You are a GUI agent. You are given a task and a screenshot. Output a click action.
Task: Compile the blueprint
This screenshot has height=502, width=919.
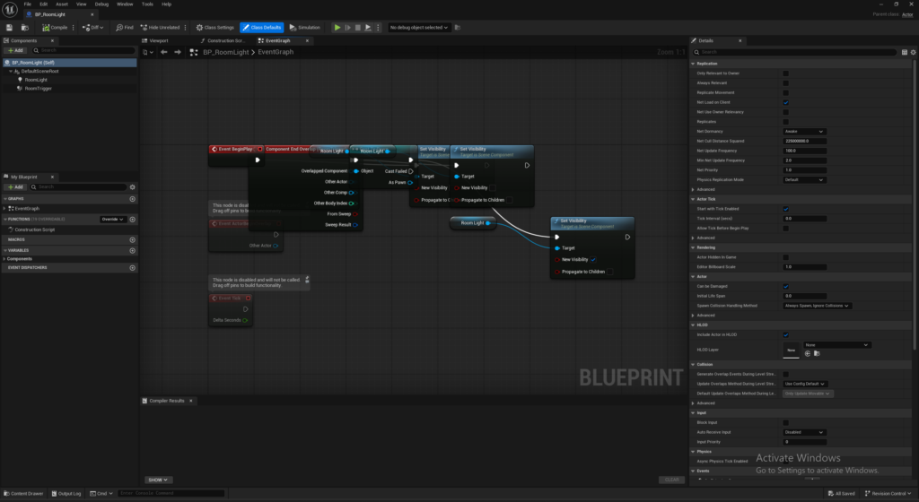(55, 28)
